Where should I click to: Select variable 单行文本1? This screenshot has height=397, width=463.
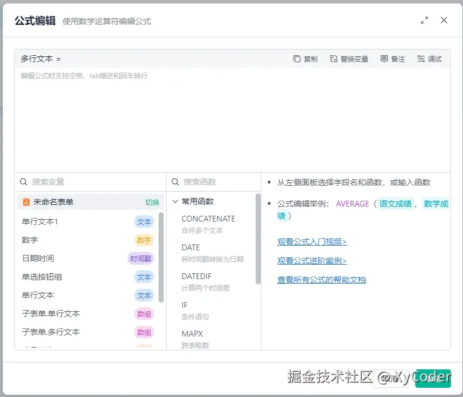pyautogui.click(x=88, y=222)
